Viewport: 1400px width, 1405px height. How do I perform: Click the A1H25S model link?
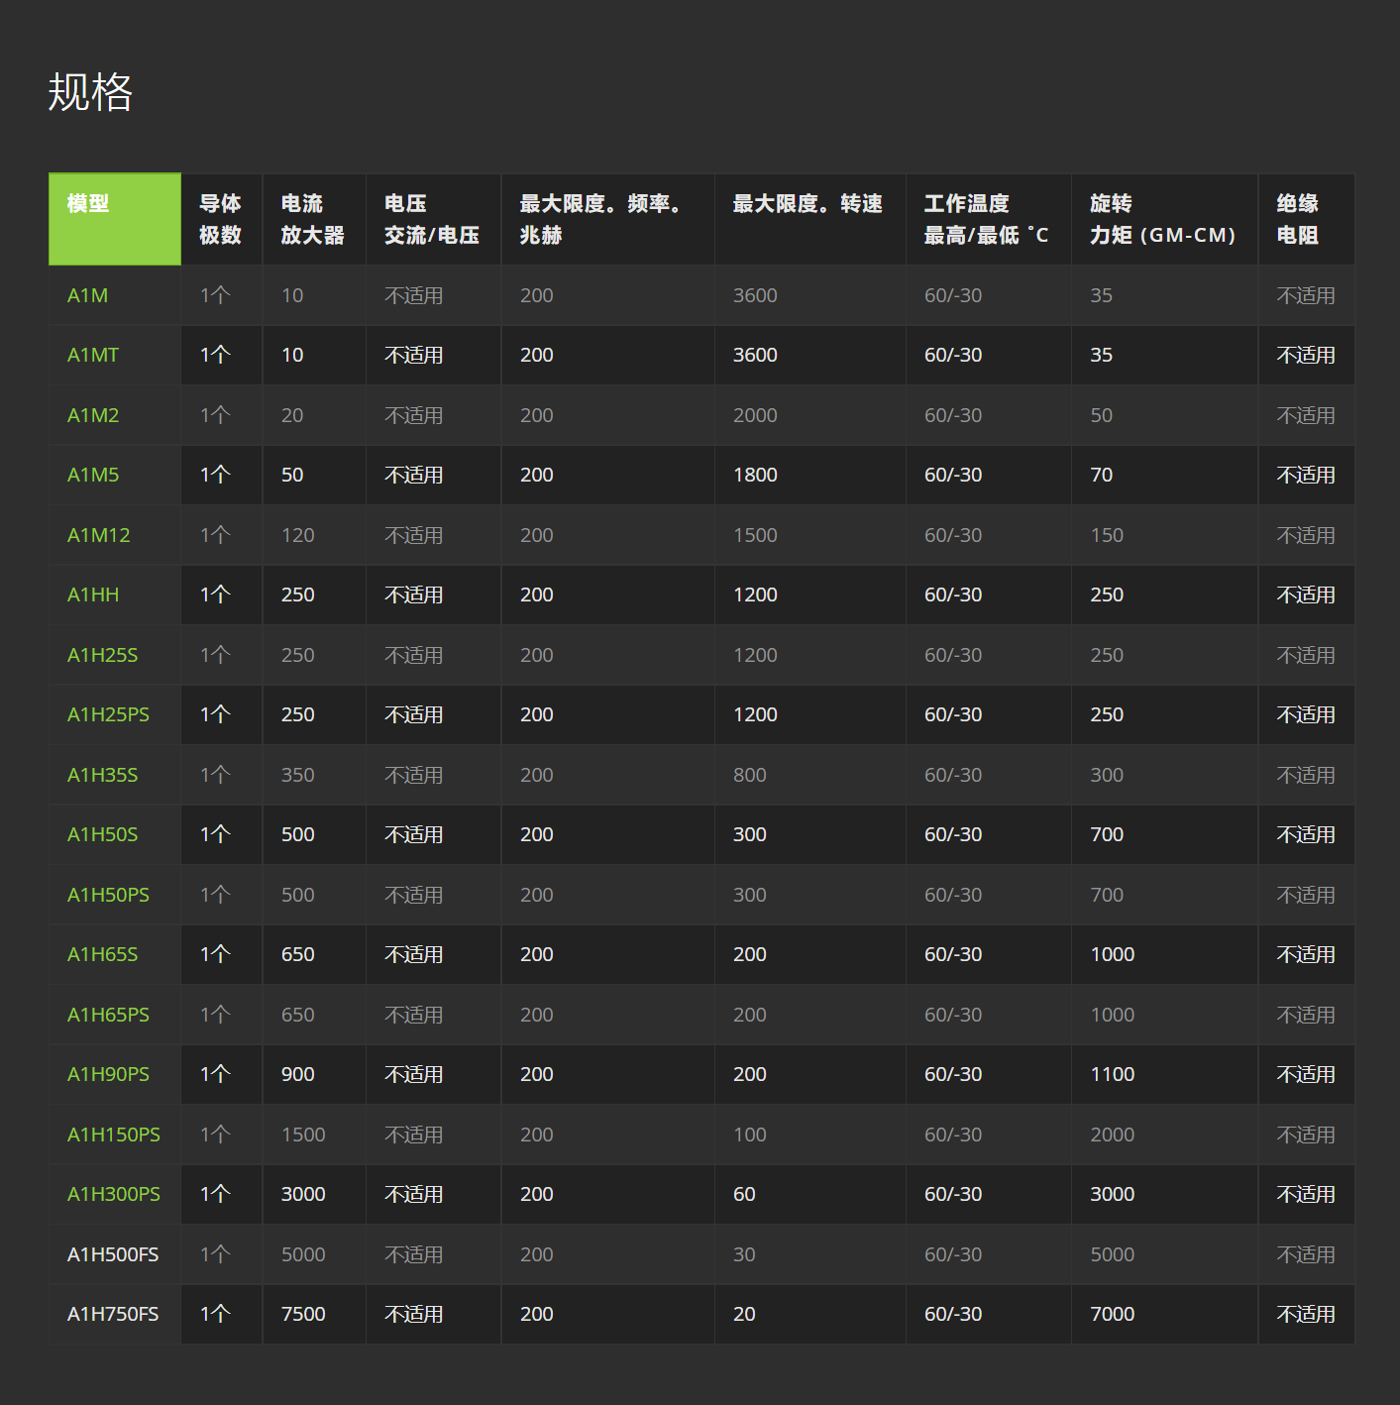pyautogui.click(x=102, y=655)
